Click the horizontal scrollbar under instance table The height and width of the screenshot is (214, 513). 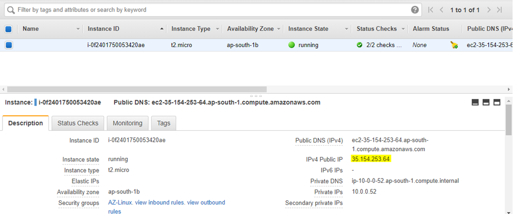tap(137, 89)
